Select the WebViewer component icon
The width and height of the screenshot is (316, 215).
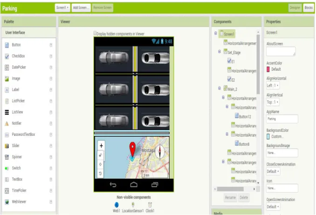(x=7, y=202)
